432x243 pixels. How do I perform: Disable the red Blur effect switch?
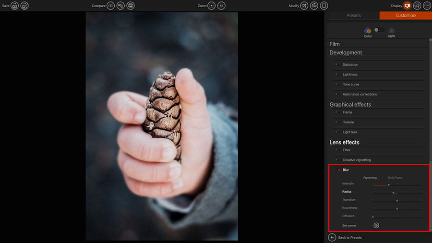pos(338,170)
